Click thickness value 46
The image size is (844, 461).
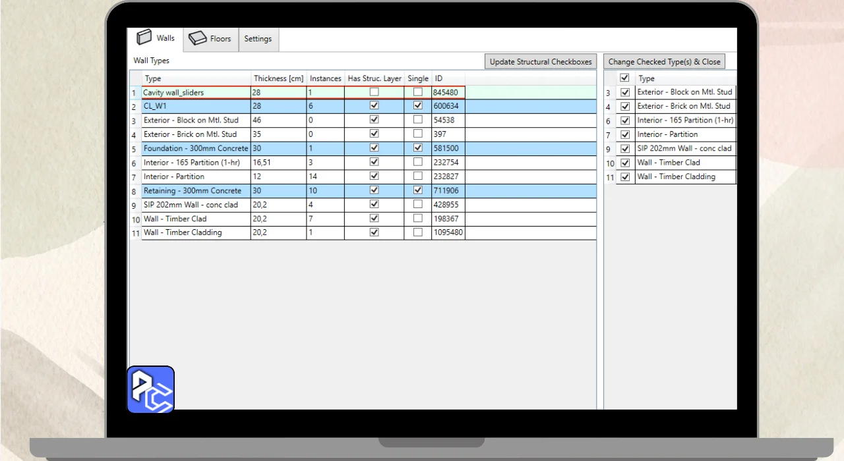tap(278, 121)
